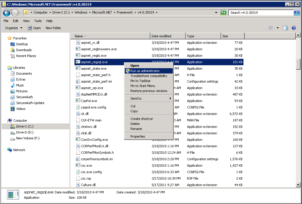Select SecureAuth-Update library
302x204 pixels.
pos(30,103)
